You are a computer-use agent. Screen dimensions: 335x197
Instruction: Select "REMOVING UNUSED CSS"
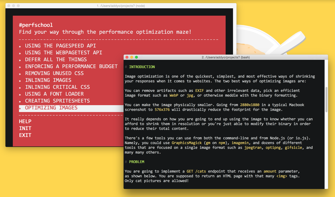54,73
